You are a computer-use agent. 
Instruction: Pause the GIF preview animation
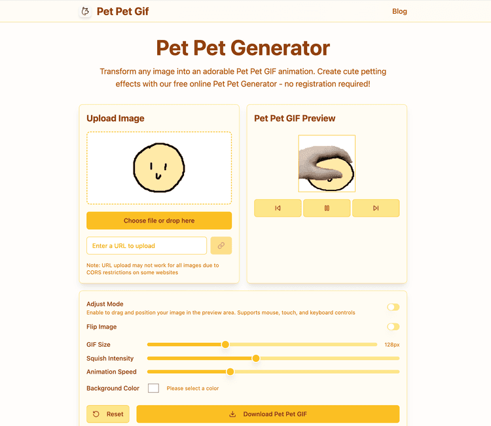point(327,208)
